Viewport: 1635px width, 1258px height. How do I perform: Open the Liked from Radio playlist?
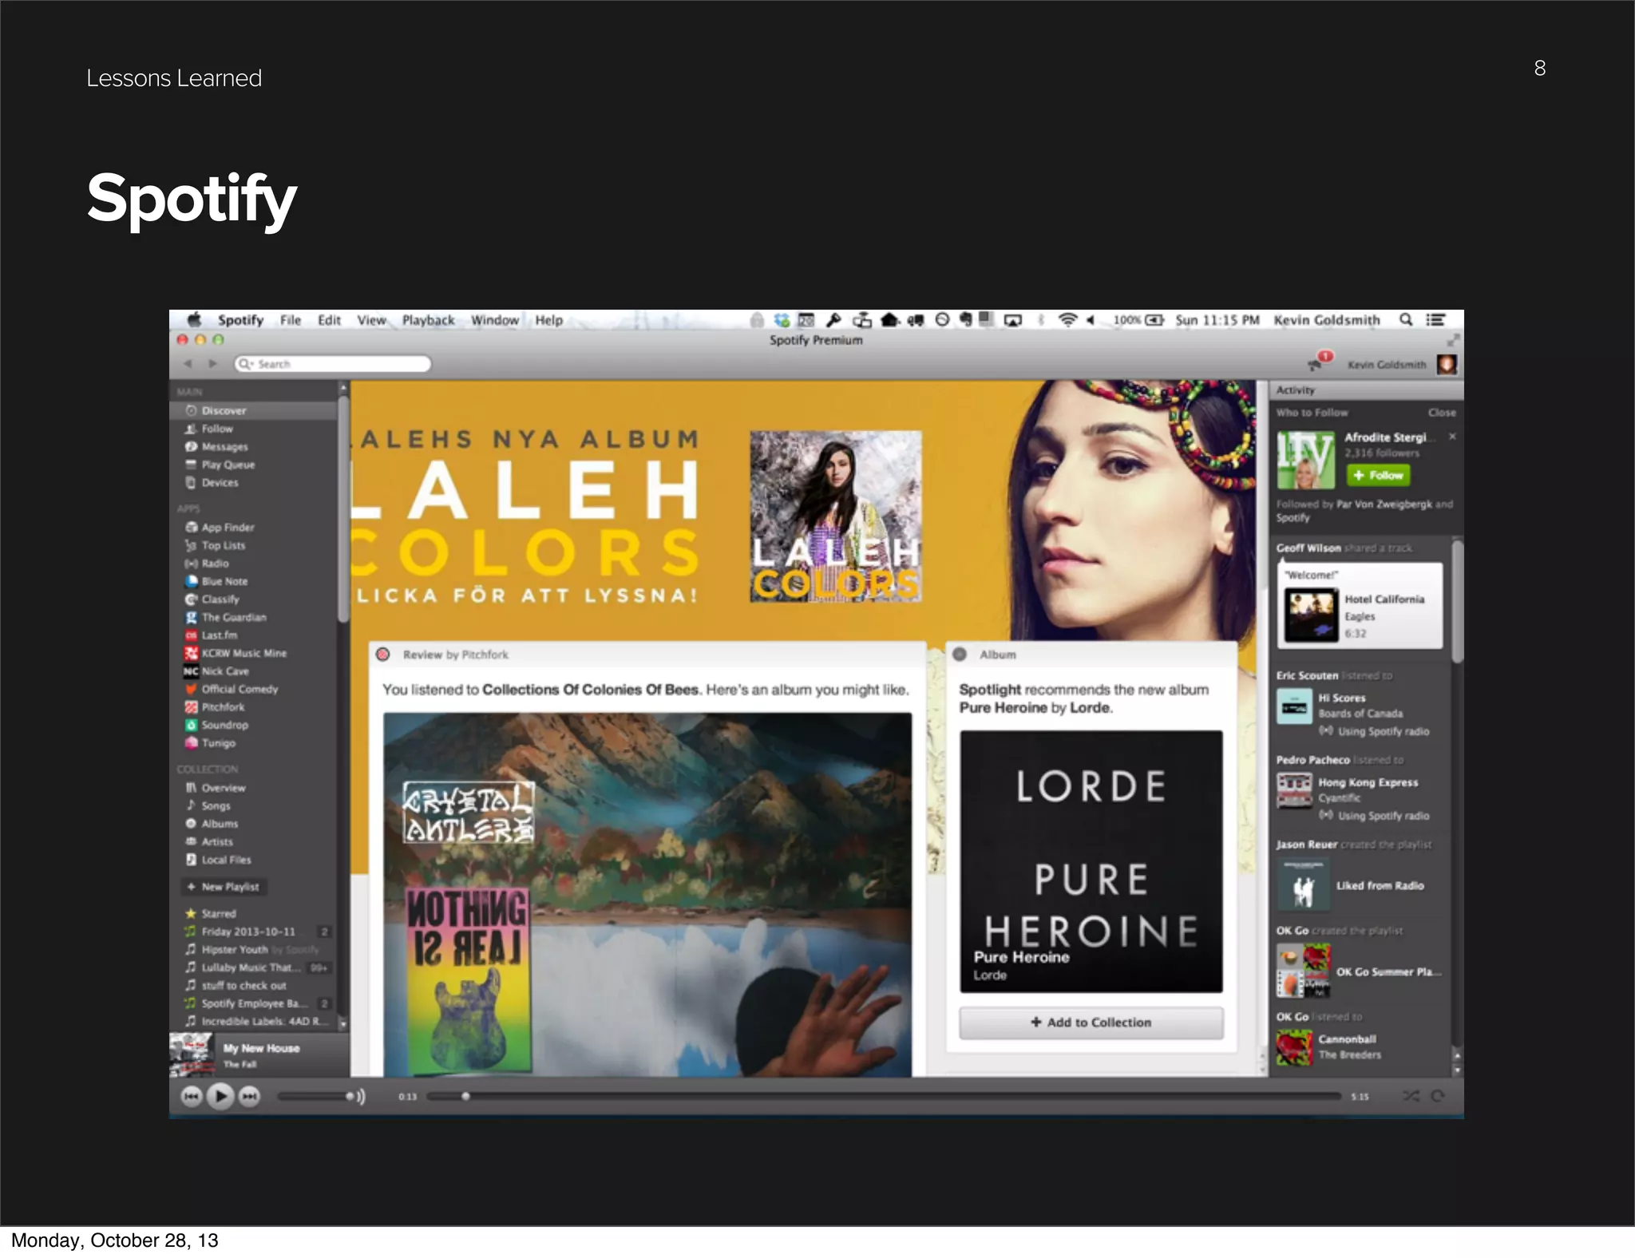pos(1380,885)
